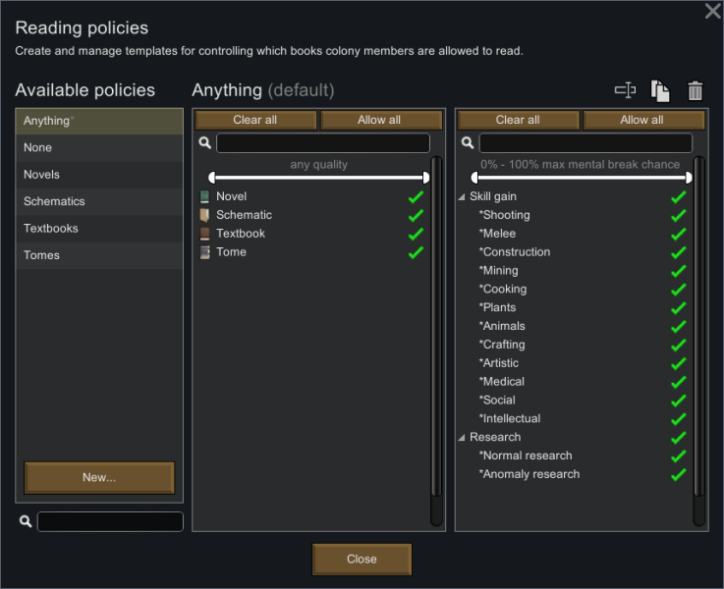The image size is (724, 589).
Task: Focus the search field above the skill list
Action: click(x=585, y=143)
